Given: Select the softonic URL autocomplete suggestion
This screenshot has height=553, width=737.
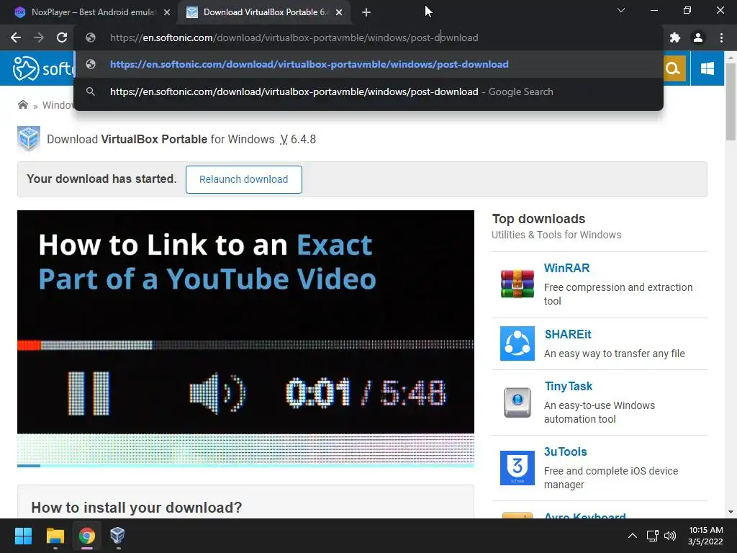Looking at the screenshot, I should (x=368, y=64).
